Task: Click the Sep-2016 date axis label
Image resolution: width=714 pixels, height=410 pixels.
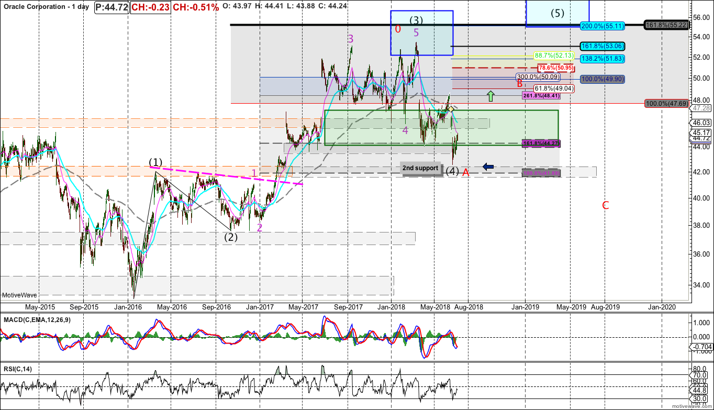Action: pos(216,306)
